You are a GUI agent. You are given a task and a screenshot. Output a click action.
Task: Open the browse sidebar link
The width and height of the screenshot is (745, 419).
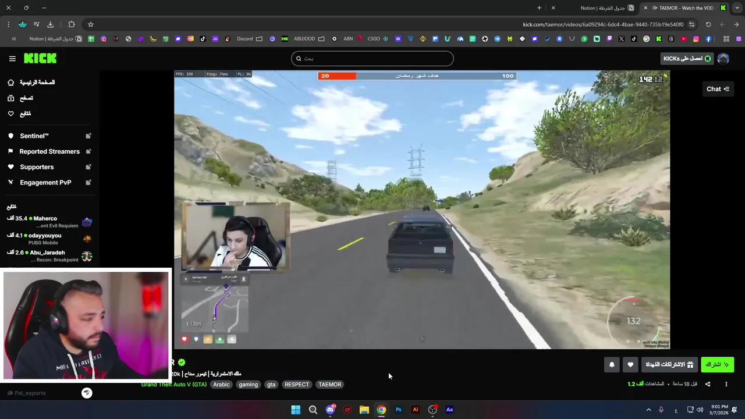coord(20,98)
